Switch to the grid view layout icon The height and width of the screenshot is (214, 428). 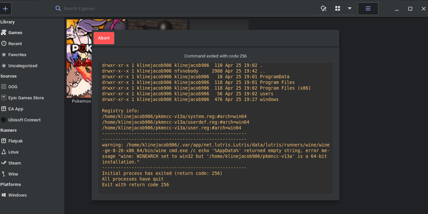pyautogui.click(x=338, y=9)
